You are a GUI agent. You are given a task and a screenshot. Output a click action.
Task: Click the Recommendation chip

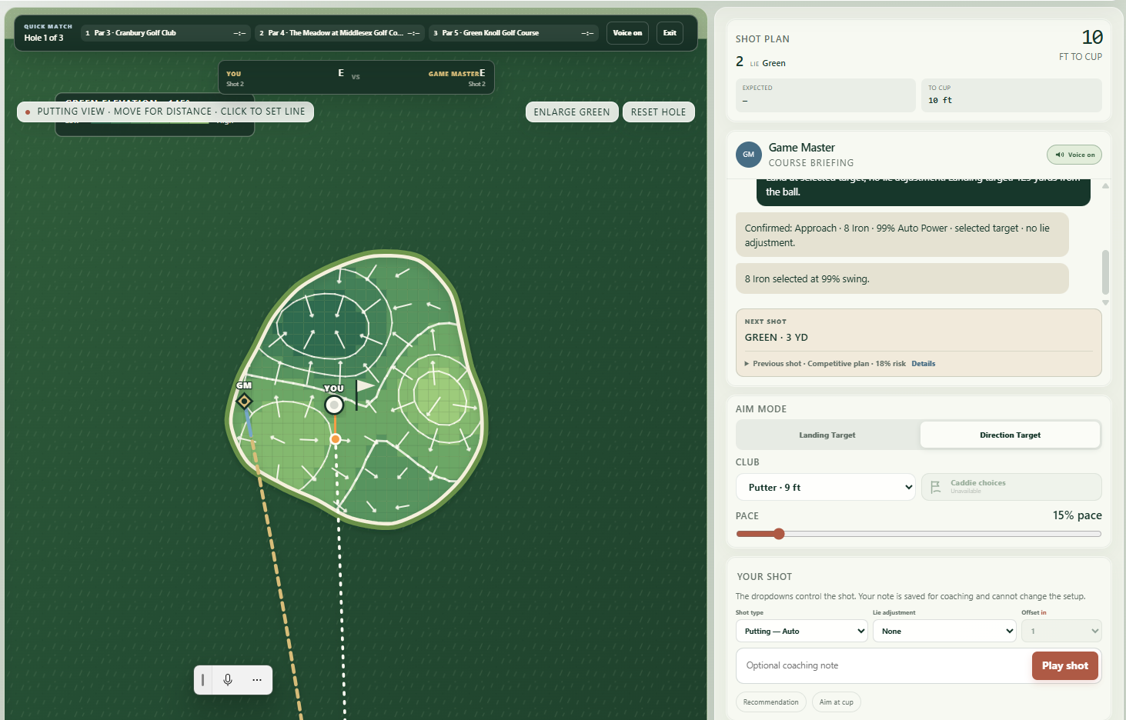771,702
